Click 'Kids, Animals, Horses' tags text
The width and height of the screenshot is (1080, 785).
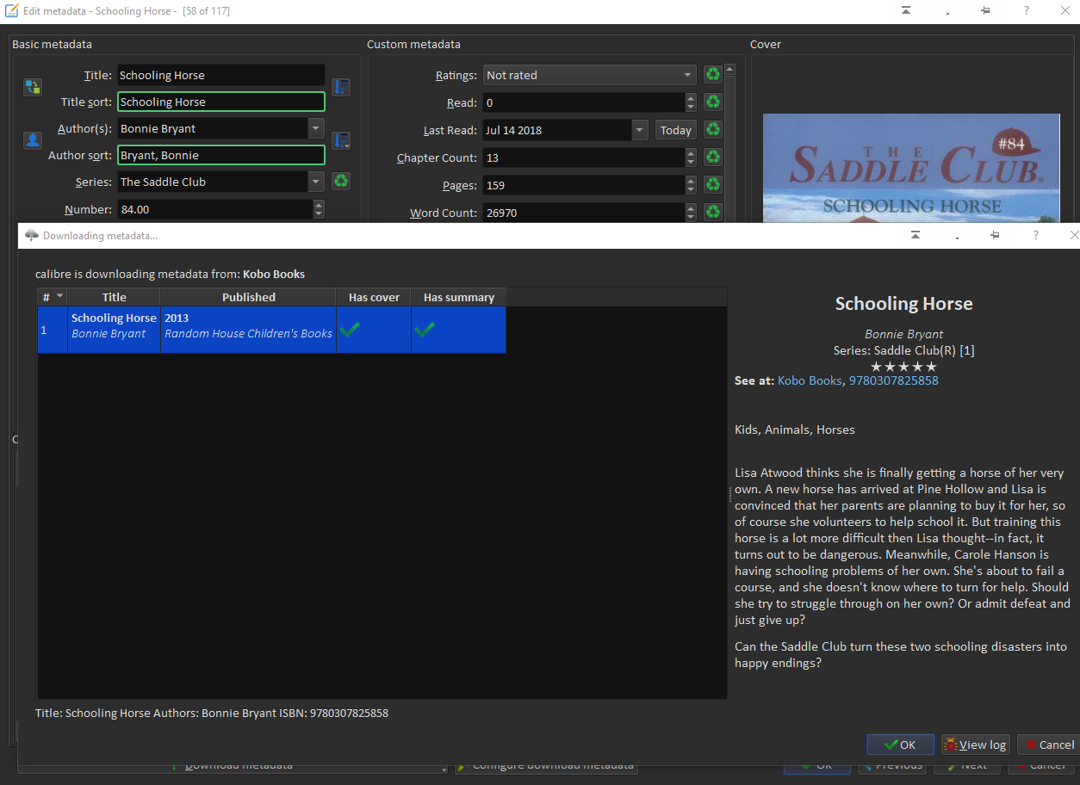(x=794, y=430)
